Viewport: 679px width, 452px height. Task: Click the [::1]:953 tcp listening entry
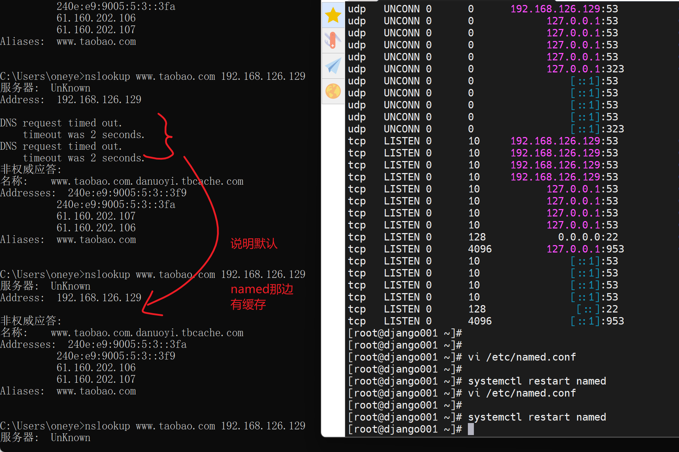[597, 321]
